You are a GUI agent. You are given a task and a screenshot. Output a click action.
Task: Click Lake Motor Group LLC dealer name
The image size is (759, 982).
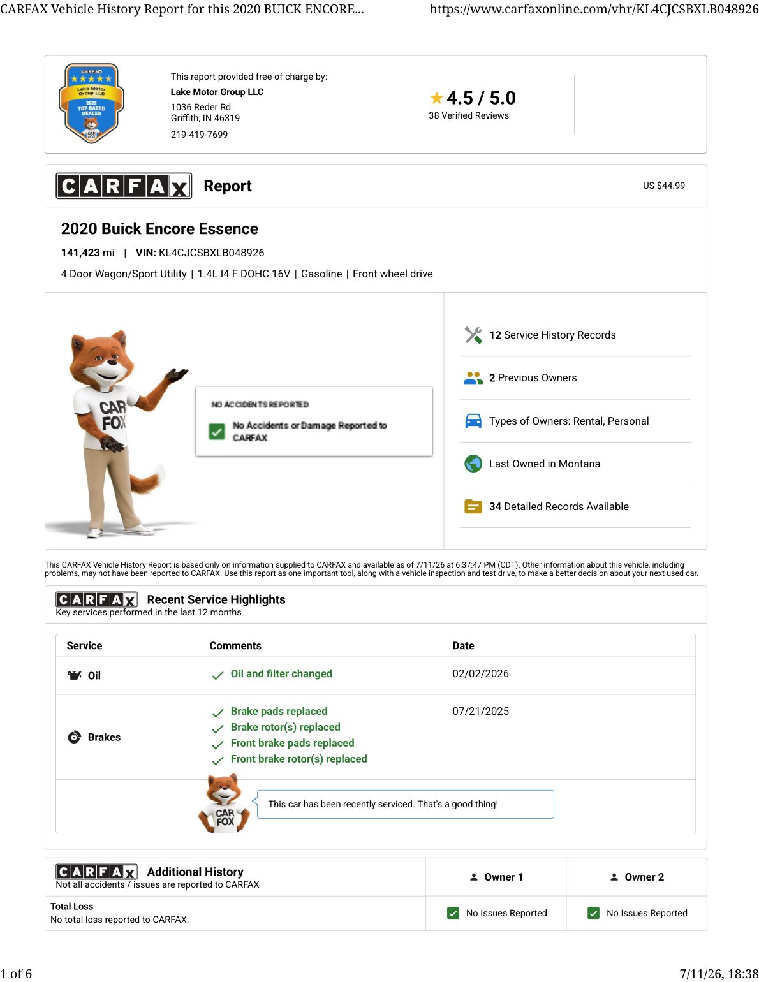point(217,92)
